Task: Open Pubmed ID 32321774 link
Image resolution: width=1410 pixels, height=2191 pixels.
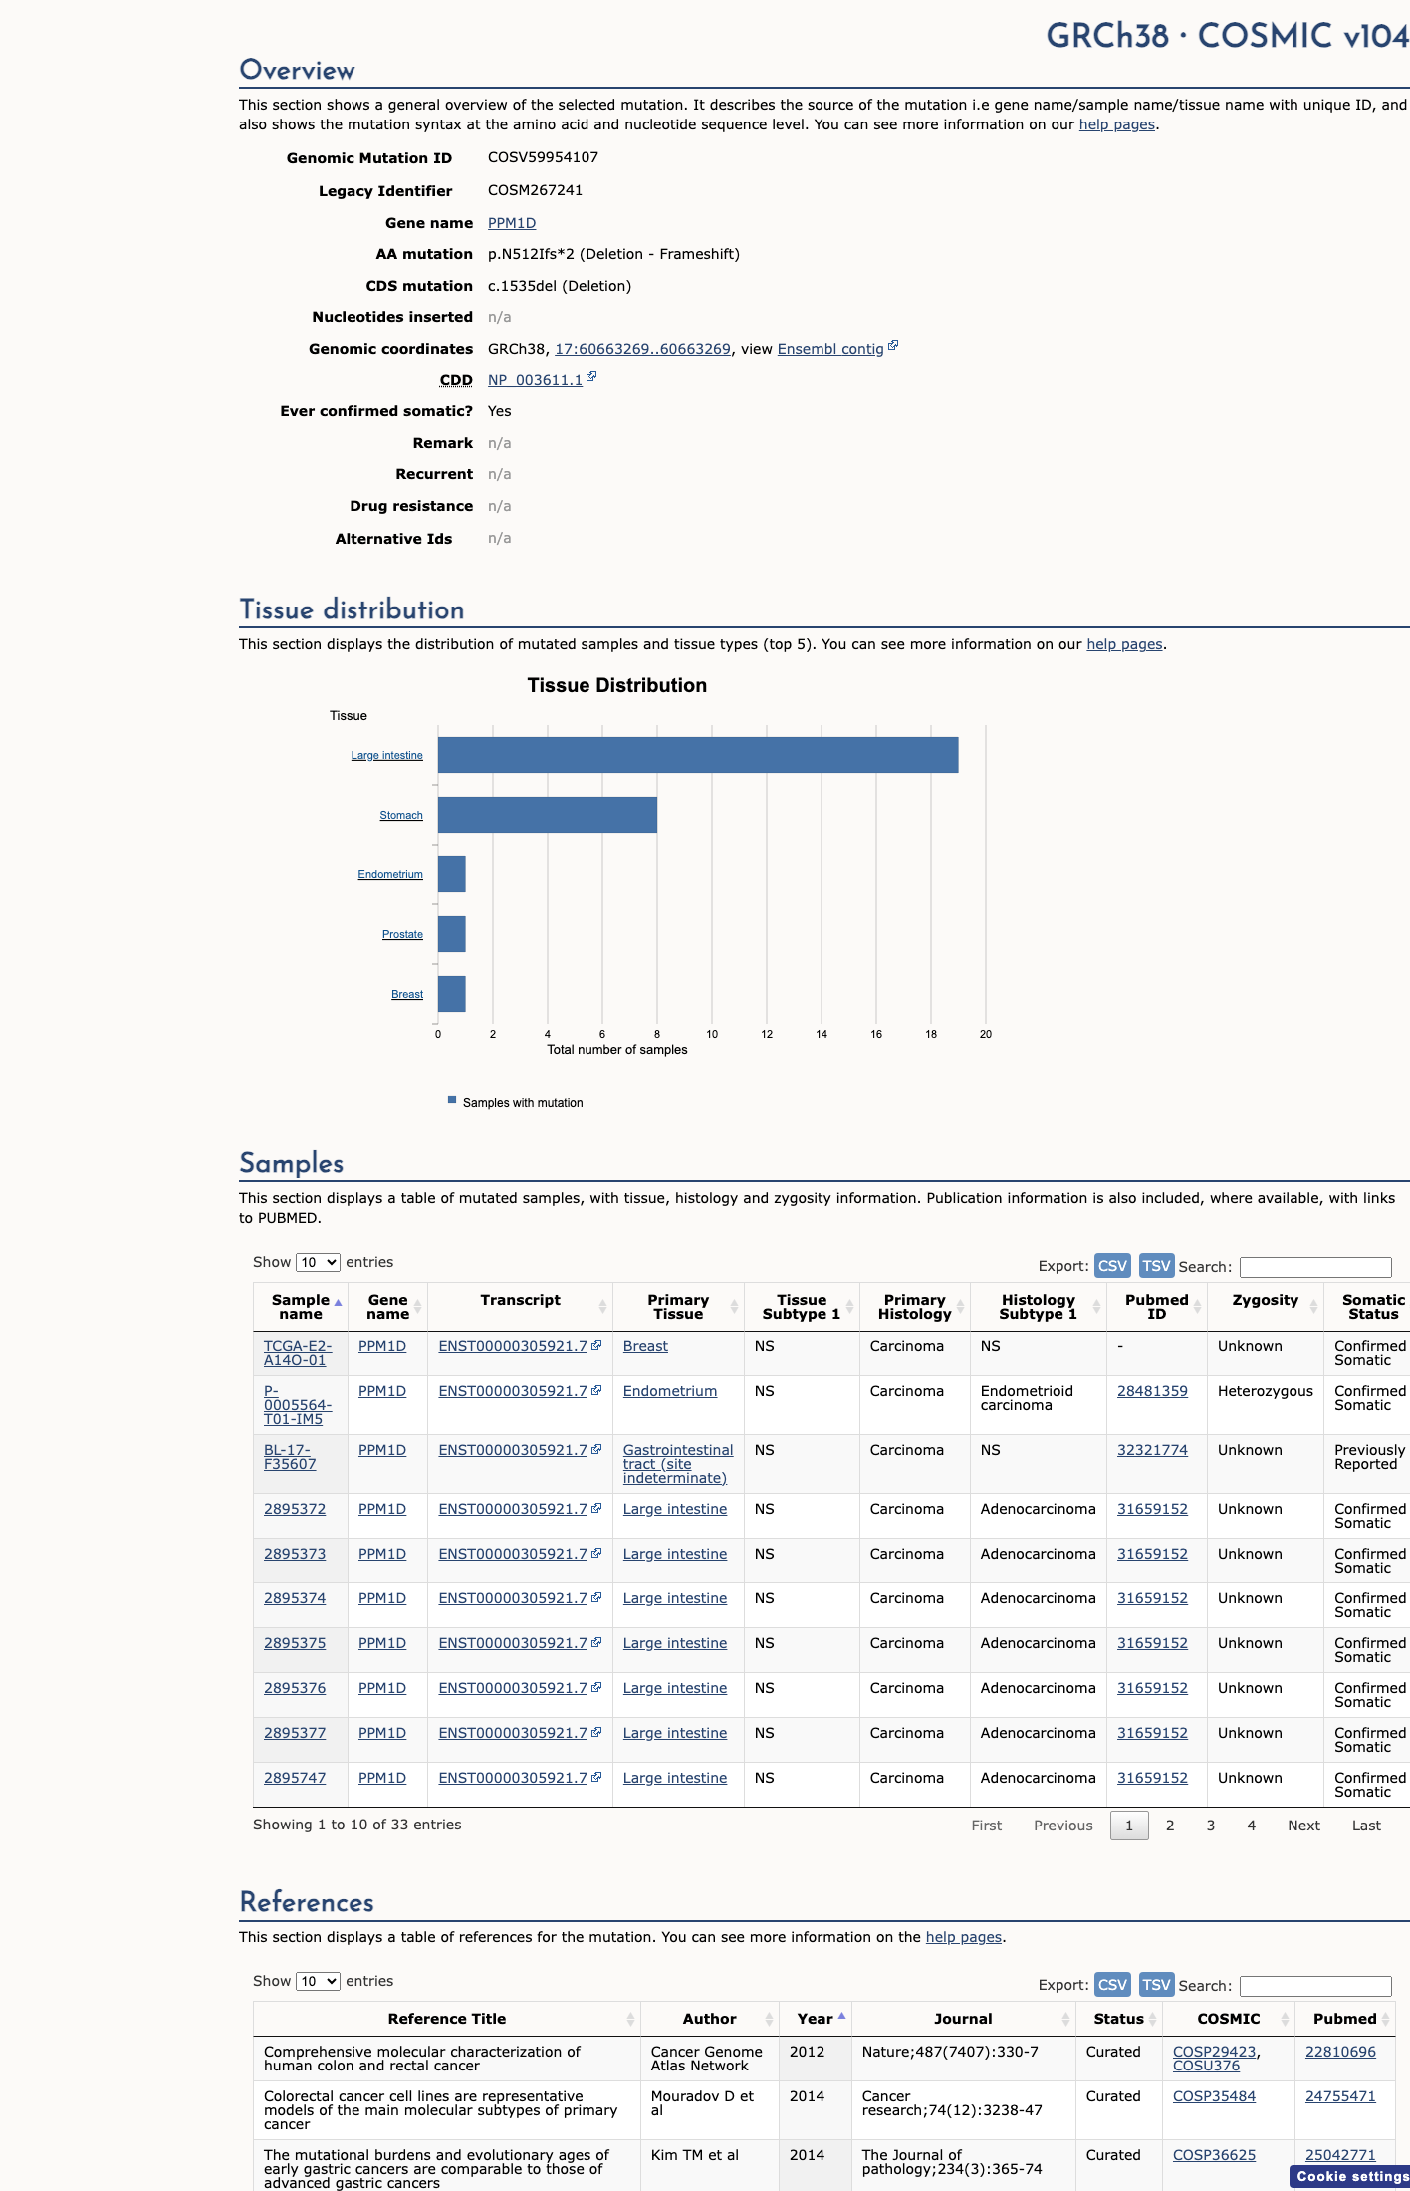Action: pyautogui.click(x=1152, y=1450)
